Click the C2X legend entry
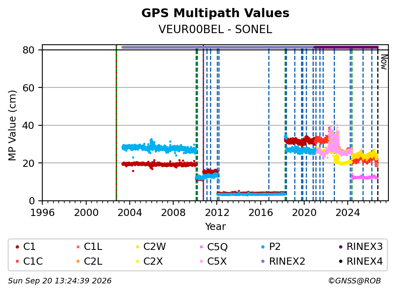The image size is (396, 293). [x=149, y=261]
